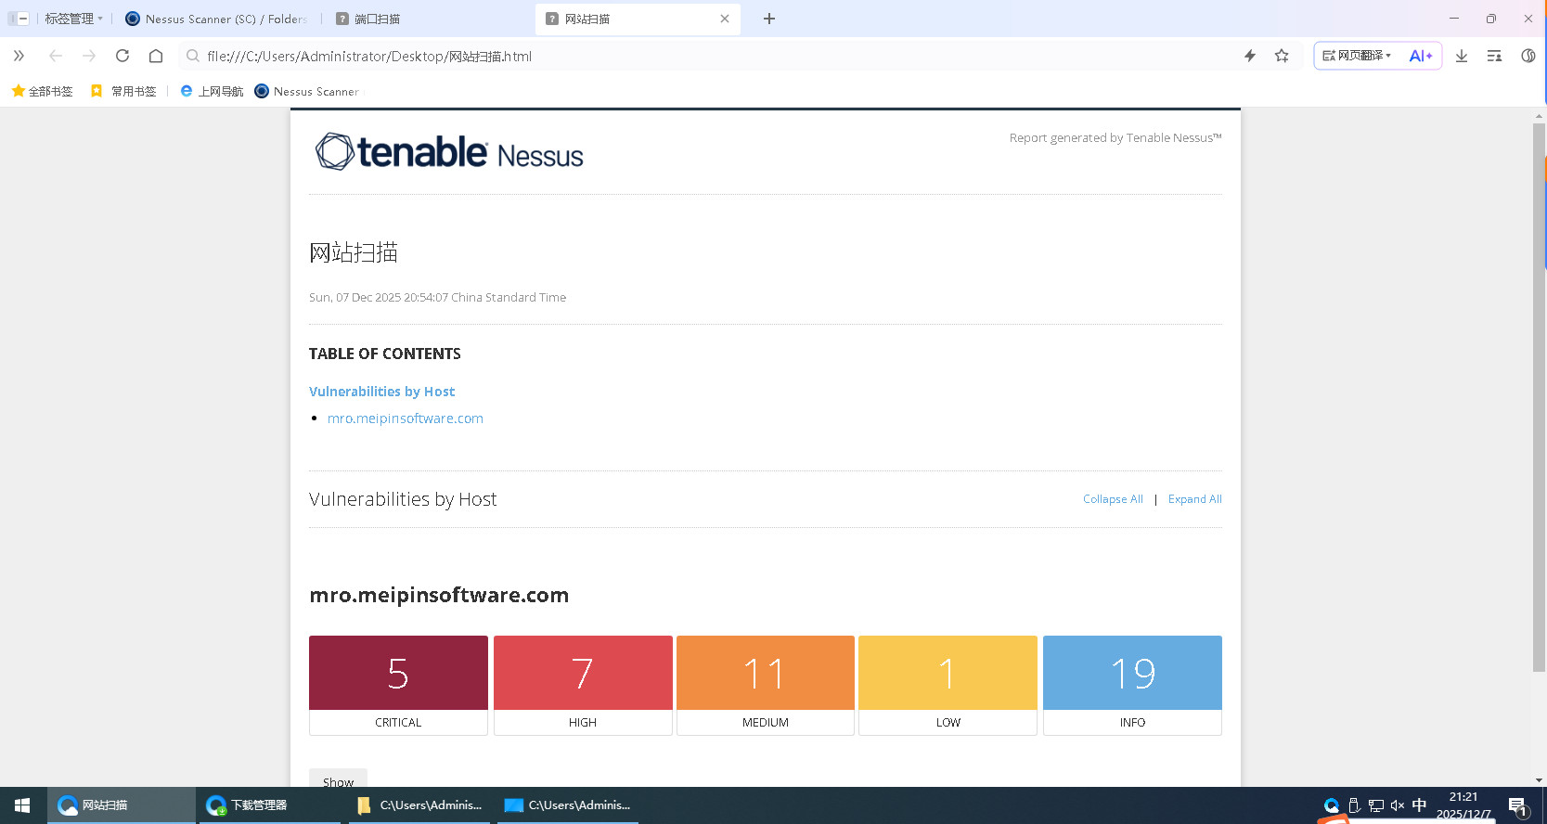
Task: Click the address bar URL field
Action: click(x=650, y=56)
